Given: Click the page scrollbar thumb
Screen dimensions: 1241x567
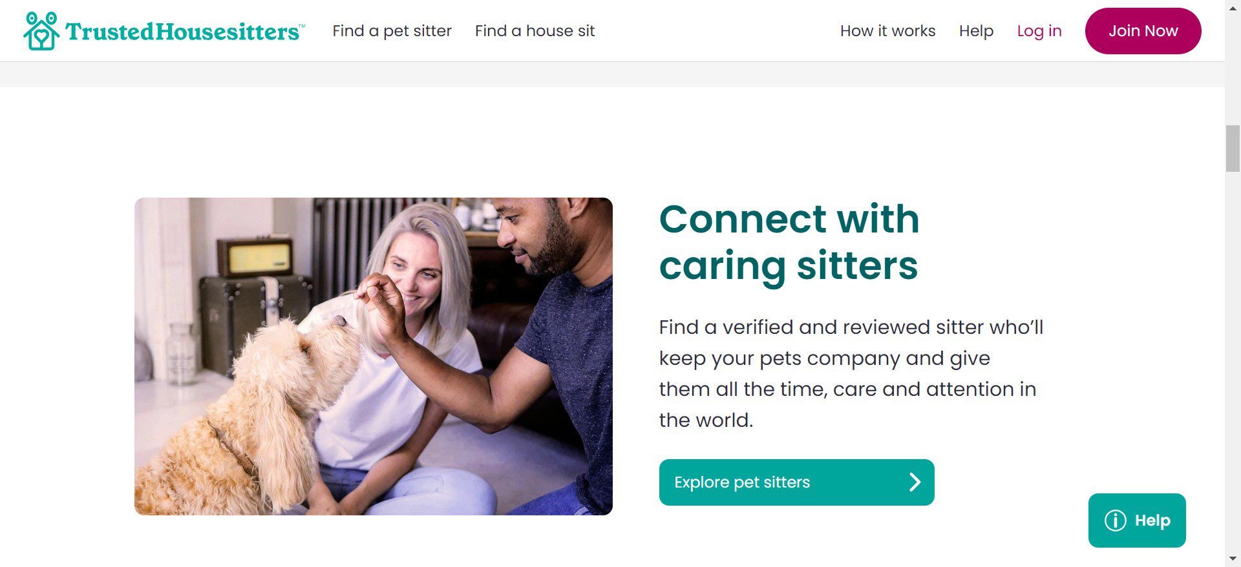Looking at the screenshot, I should click(1233, 149).
